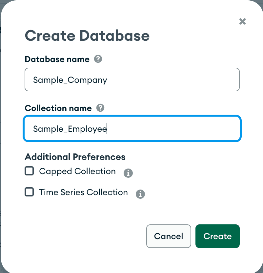Click the "Database name" field label
Screen dimensions: 263x273
(57, 59)
